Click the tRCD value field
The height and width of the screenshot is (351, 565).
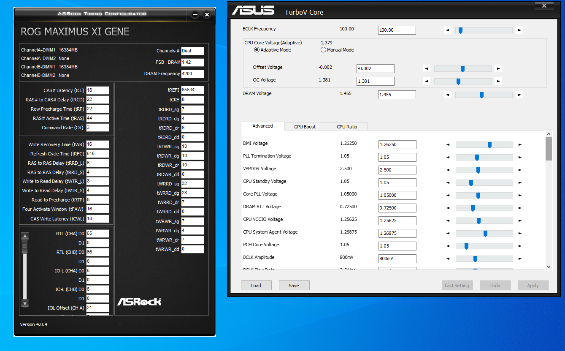[97, 100]
